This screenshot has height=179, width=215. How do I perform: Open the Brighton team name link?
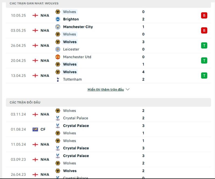pos(71,19)
